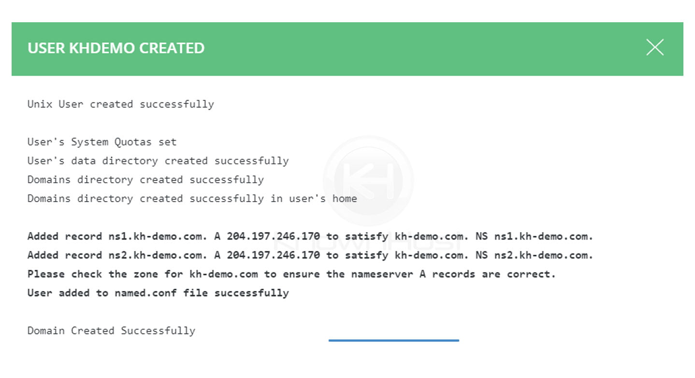Select the Domains directory in user's home line
The width and height of the screenshot is (695, 378).
[192, 198]
